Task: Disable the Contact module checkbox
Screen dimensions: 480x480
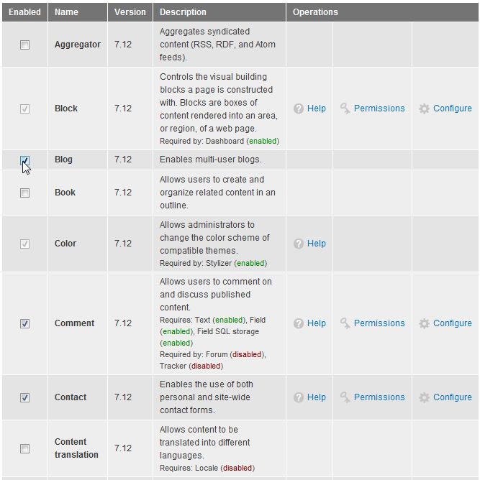Action: (25, 397)
